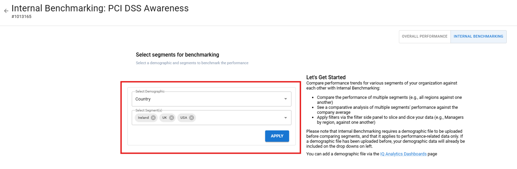The width and height of the screenshot is (517, 169).
Task: Remove the USA segment chip
Action: click(192, 118)
